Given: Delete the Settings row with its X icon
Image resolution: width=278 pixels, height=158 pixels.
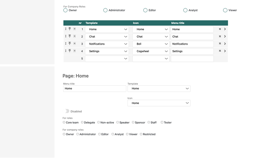Looking at the screenshot, I should pos(220,51).
